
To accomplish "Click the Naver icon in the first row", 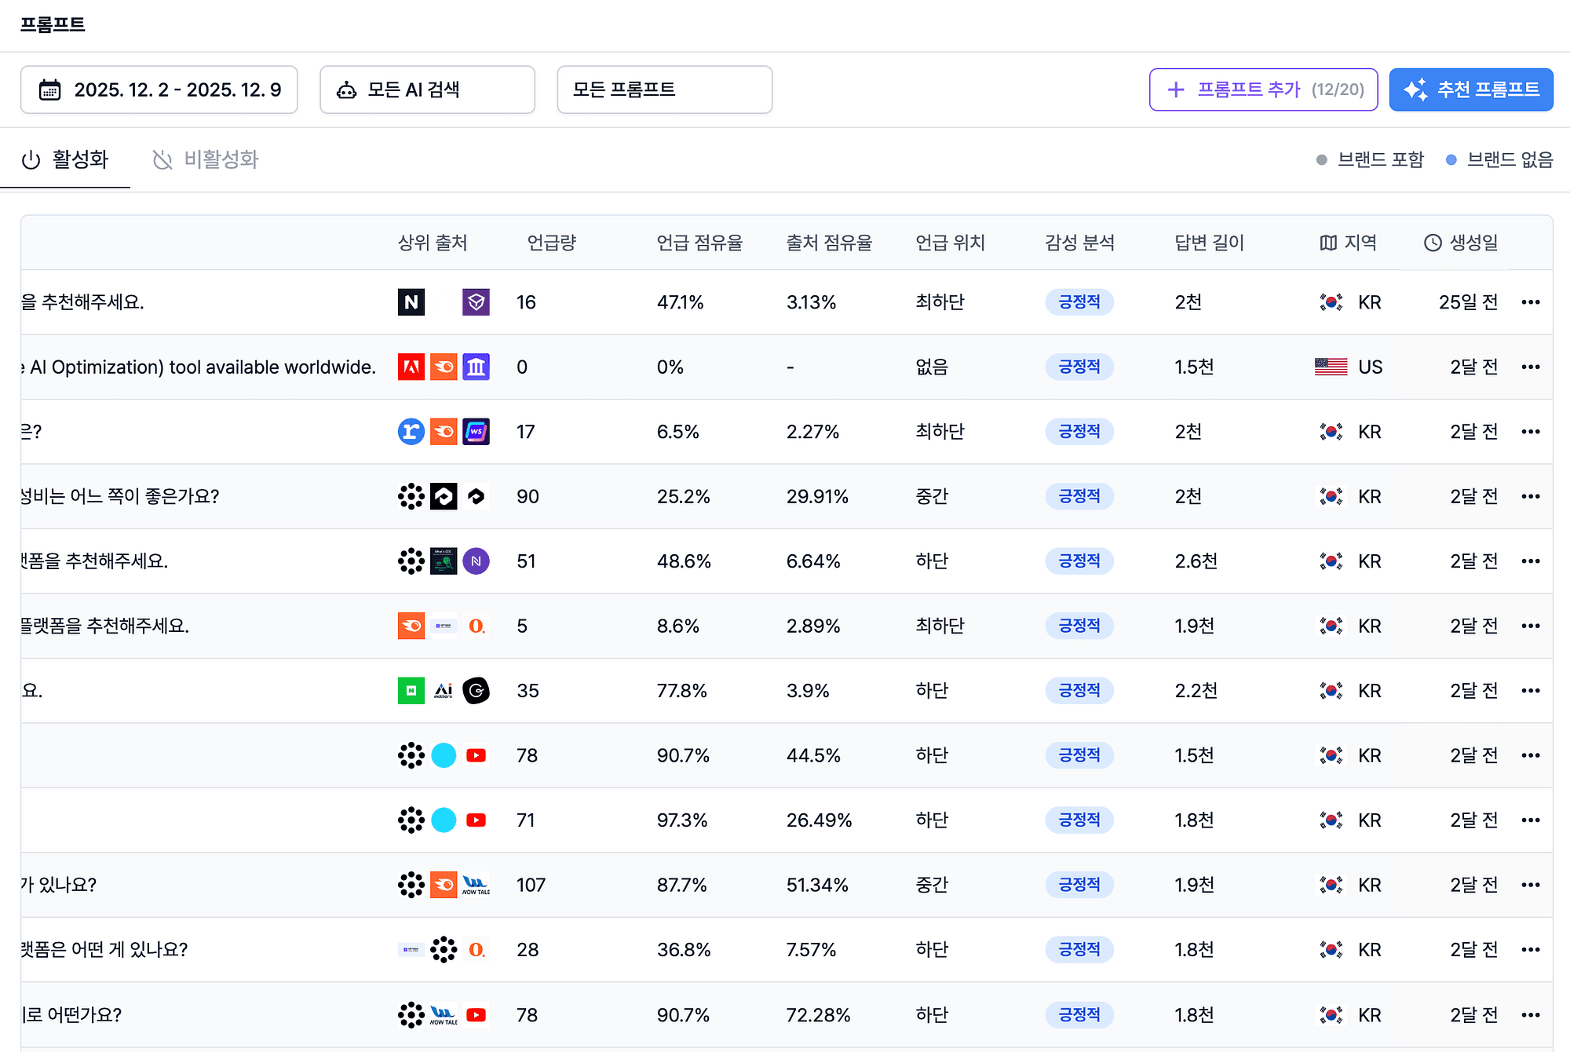I will (x=411, y=302).
